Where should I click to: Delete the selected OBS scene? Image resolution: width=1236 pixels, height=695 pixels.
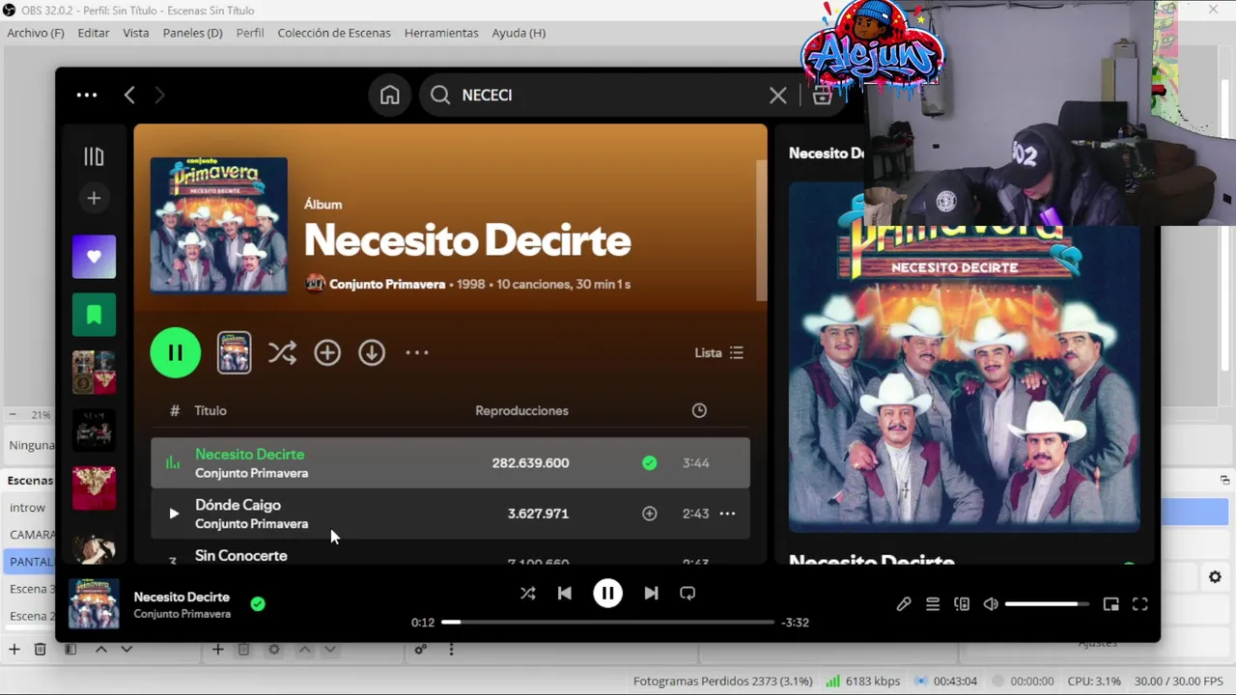pyautogui.click(x=40, y=650)
